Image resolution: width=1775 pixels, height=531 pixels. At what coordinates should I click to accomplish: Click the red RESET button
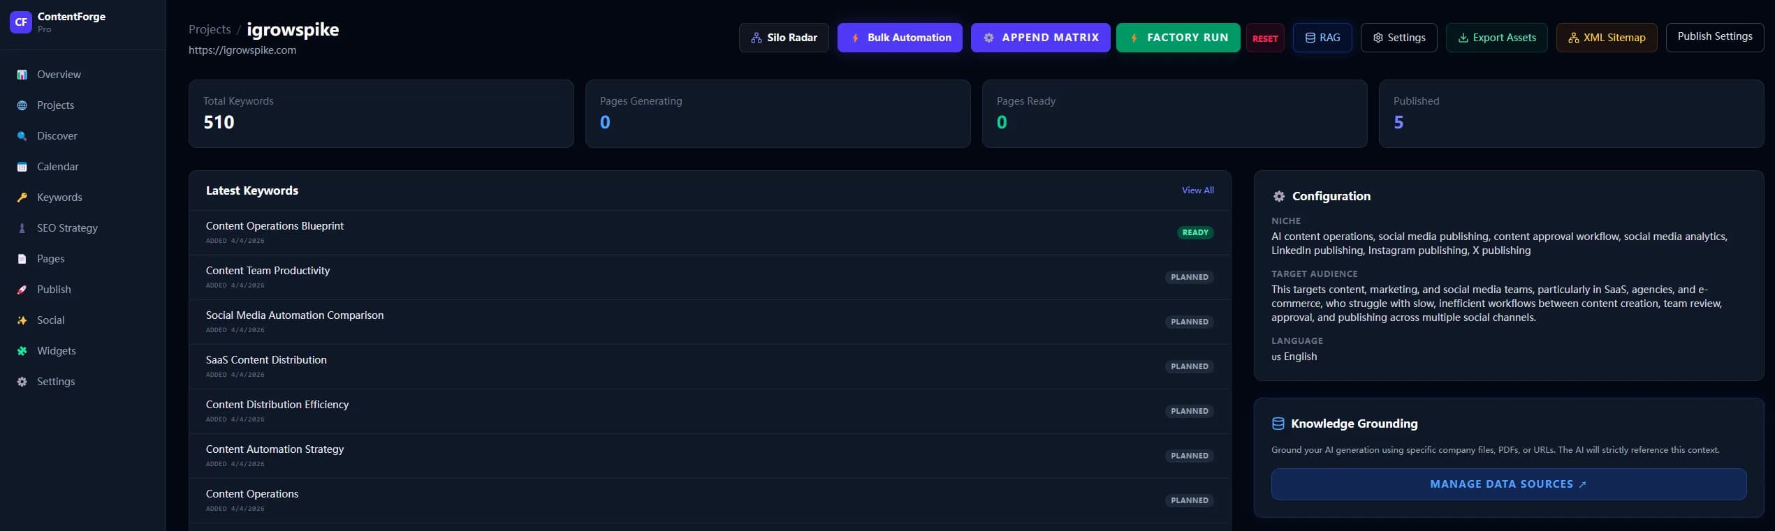click(1265, 38)
